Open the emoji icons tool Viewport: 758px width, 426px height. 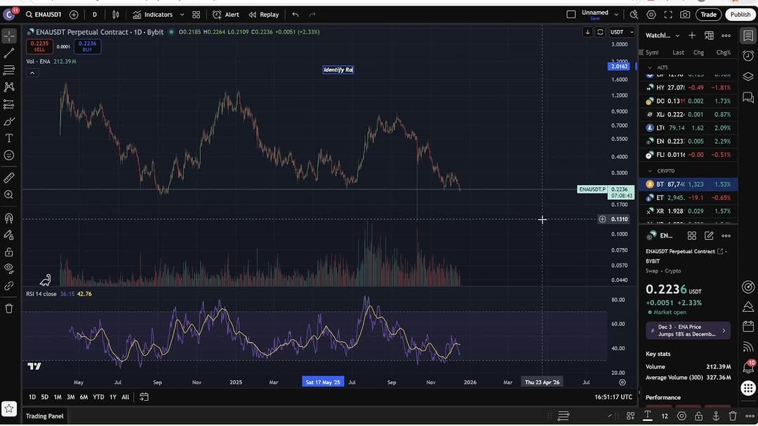tap(8, 155)
